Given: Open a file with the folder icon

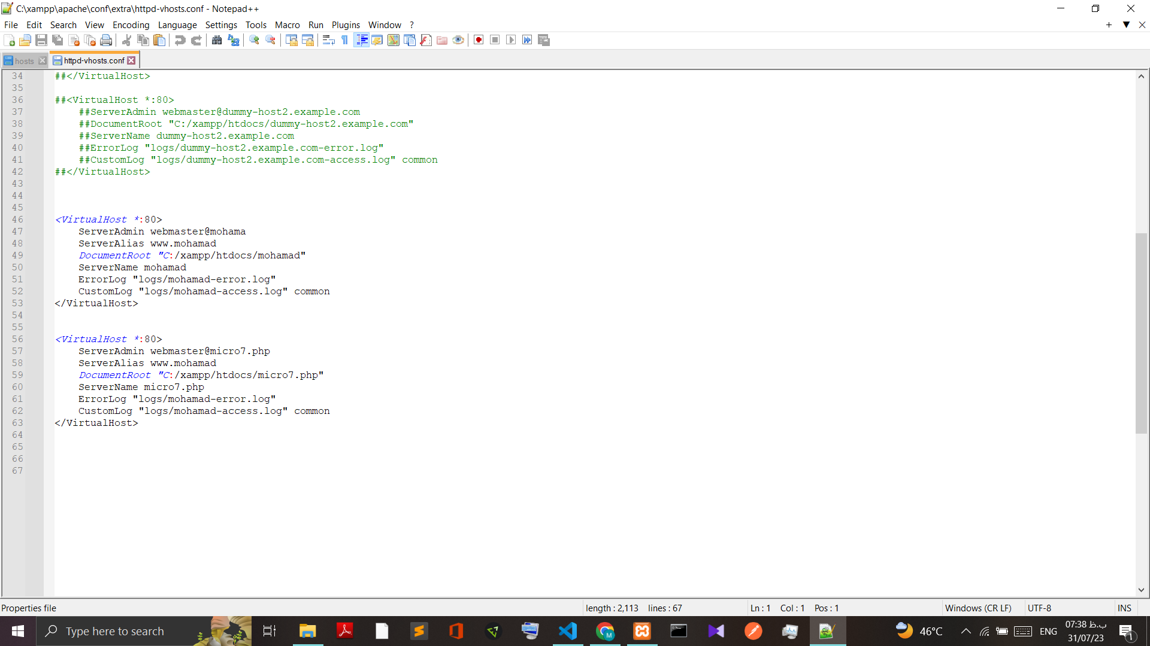Looking at the screenshot, I should [25, 40].
